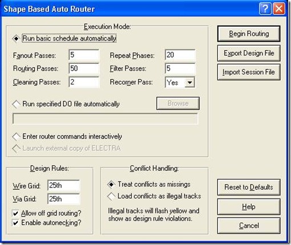Close the dialog with title bar X

(279, 9)
